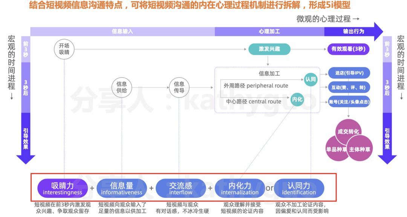The width and height of the screenshot is (407, 217).
Task: Select the 主体种草 circle
Action: click(359, 148)
